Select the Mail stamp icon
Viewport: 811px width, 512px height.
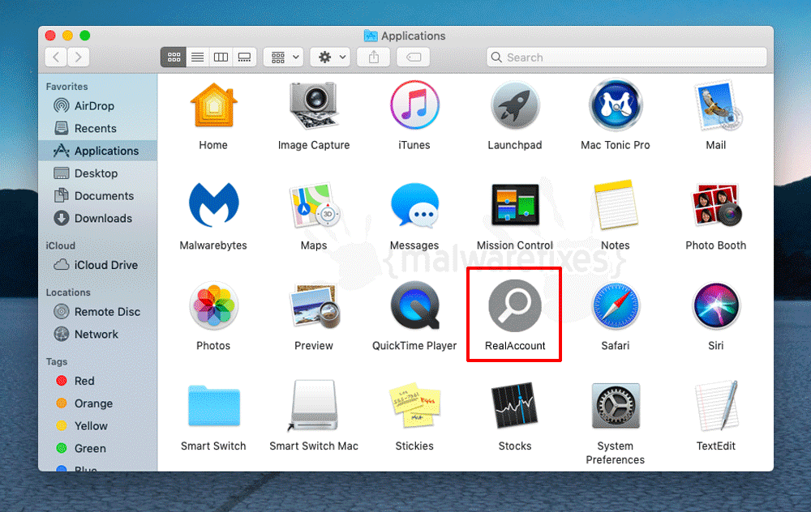(x=717, y=105)
